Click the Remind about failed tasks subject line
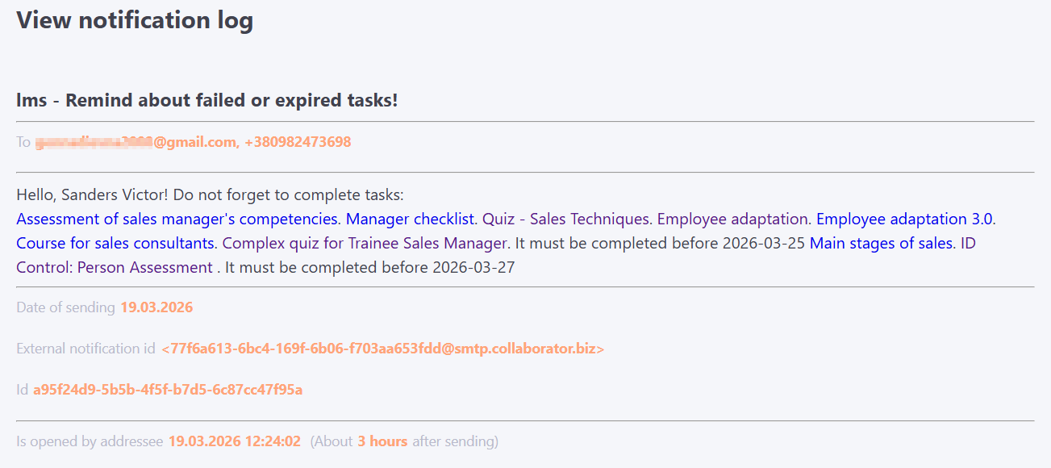Image resolution: width=1051 pixels, height=468 pixels. 207,101
